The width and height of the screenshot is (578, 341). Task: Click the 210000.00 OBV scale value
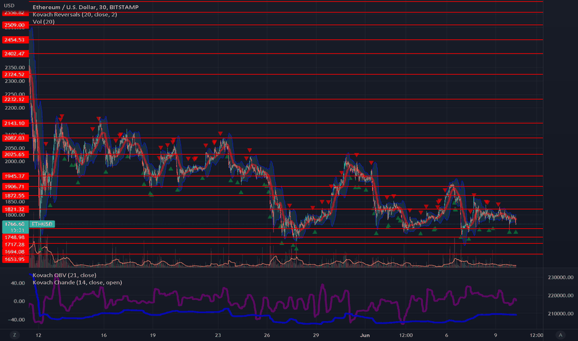pyautogui.click(x=560, y=314)
